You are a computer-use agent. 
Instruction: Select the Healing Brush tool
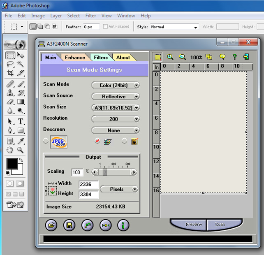click(10, 84)
